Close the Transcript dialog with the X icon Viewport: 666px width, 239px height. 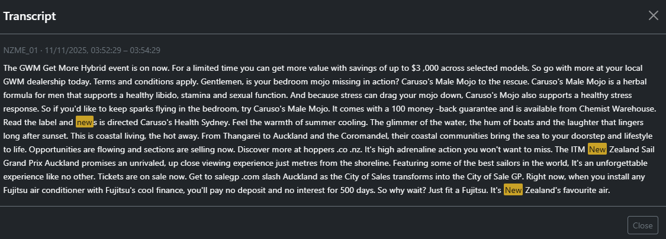coord(653,15)
